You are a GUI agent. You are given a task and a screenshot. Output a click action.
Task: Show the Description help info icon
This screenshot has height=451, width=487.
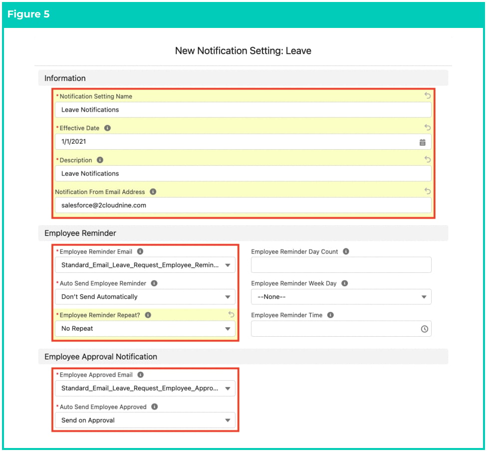click(x=100, y=160)
